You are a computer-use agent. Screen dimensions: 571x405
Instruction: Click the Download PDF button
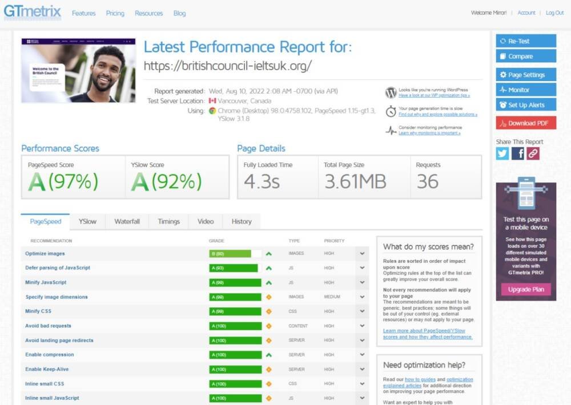coord(525,123)
